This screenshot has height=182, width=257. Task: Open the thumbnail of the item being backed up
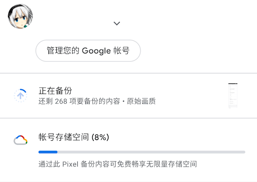[x=233, y=96]
